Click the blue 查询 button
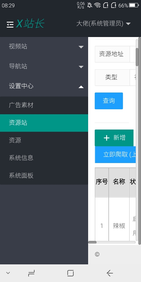The image size is (141, 282). (109, 101)
